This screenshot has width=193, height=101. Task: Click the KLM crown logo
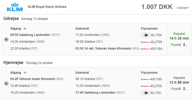(15, 7)
